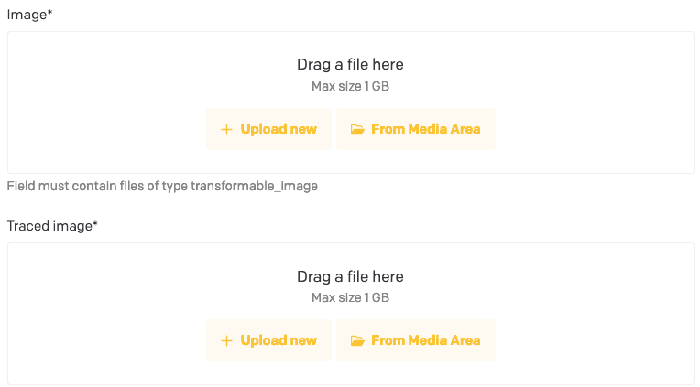This screenshot has width=700, height=387.
Task: Open From Media Area for Image field
Action: (415, 129)
